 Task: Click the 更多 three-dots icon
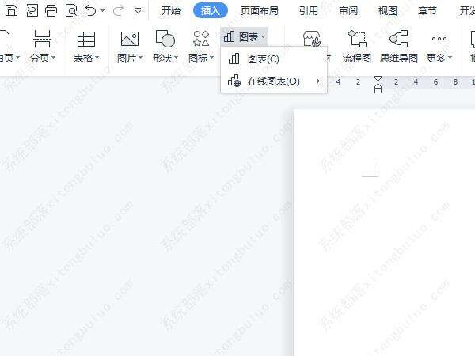[439, 39]
